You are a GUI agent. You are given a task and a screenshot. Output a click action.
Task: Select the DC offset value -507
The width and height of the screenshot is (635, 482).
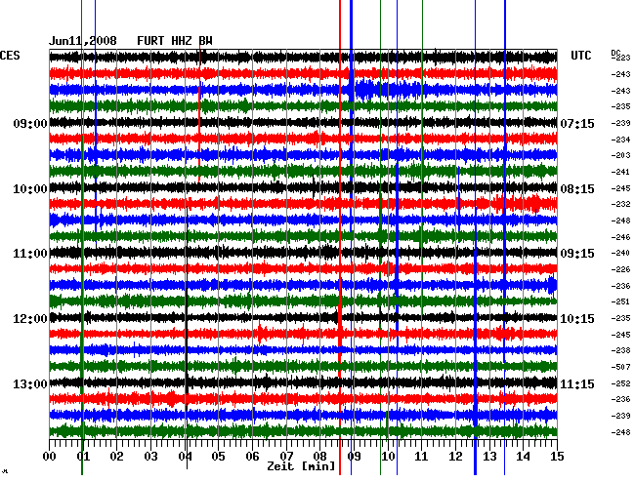(x=620, y=368)
